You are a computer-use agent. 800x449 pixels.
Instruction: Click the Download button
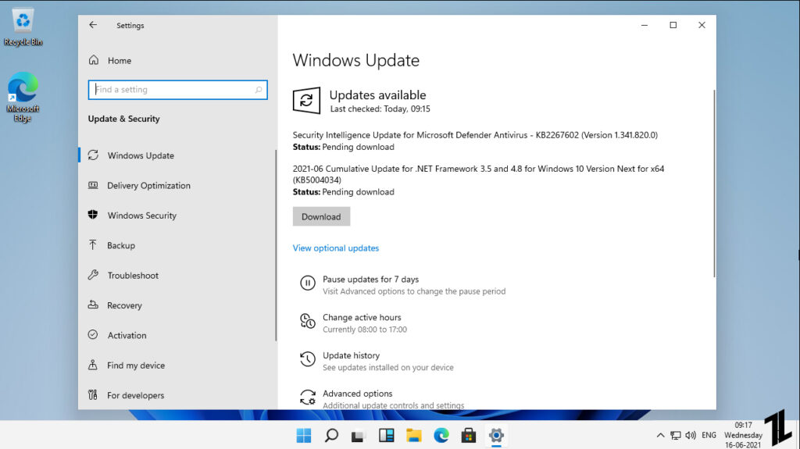pos(321,216)
